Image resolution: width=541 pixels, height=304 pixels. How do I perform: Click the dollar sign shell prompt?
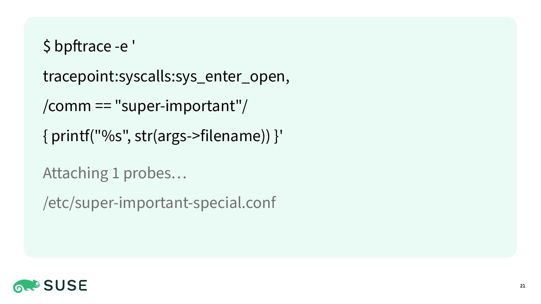(x=47, y=47)
